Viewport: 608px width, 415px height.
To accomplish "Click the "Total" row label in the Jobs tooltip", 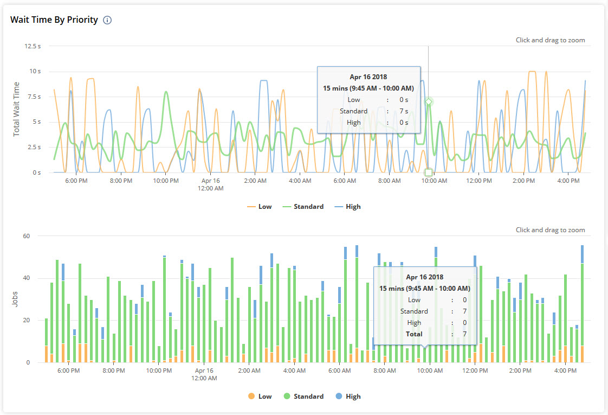I will coord(414,334).
